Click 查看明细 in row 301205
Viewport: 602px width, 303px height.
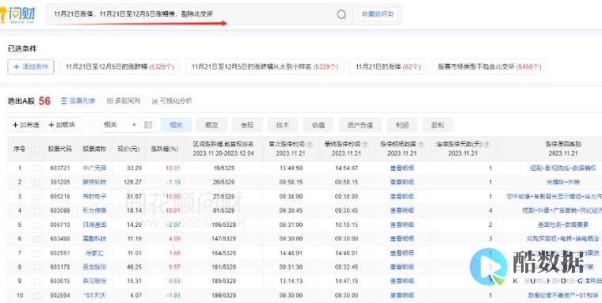402,182
